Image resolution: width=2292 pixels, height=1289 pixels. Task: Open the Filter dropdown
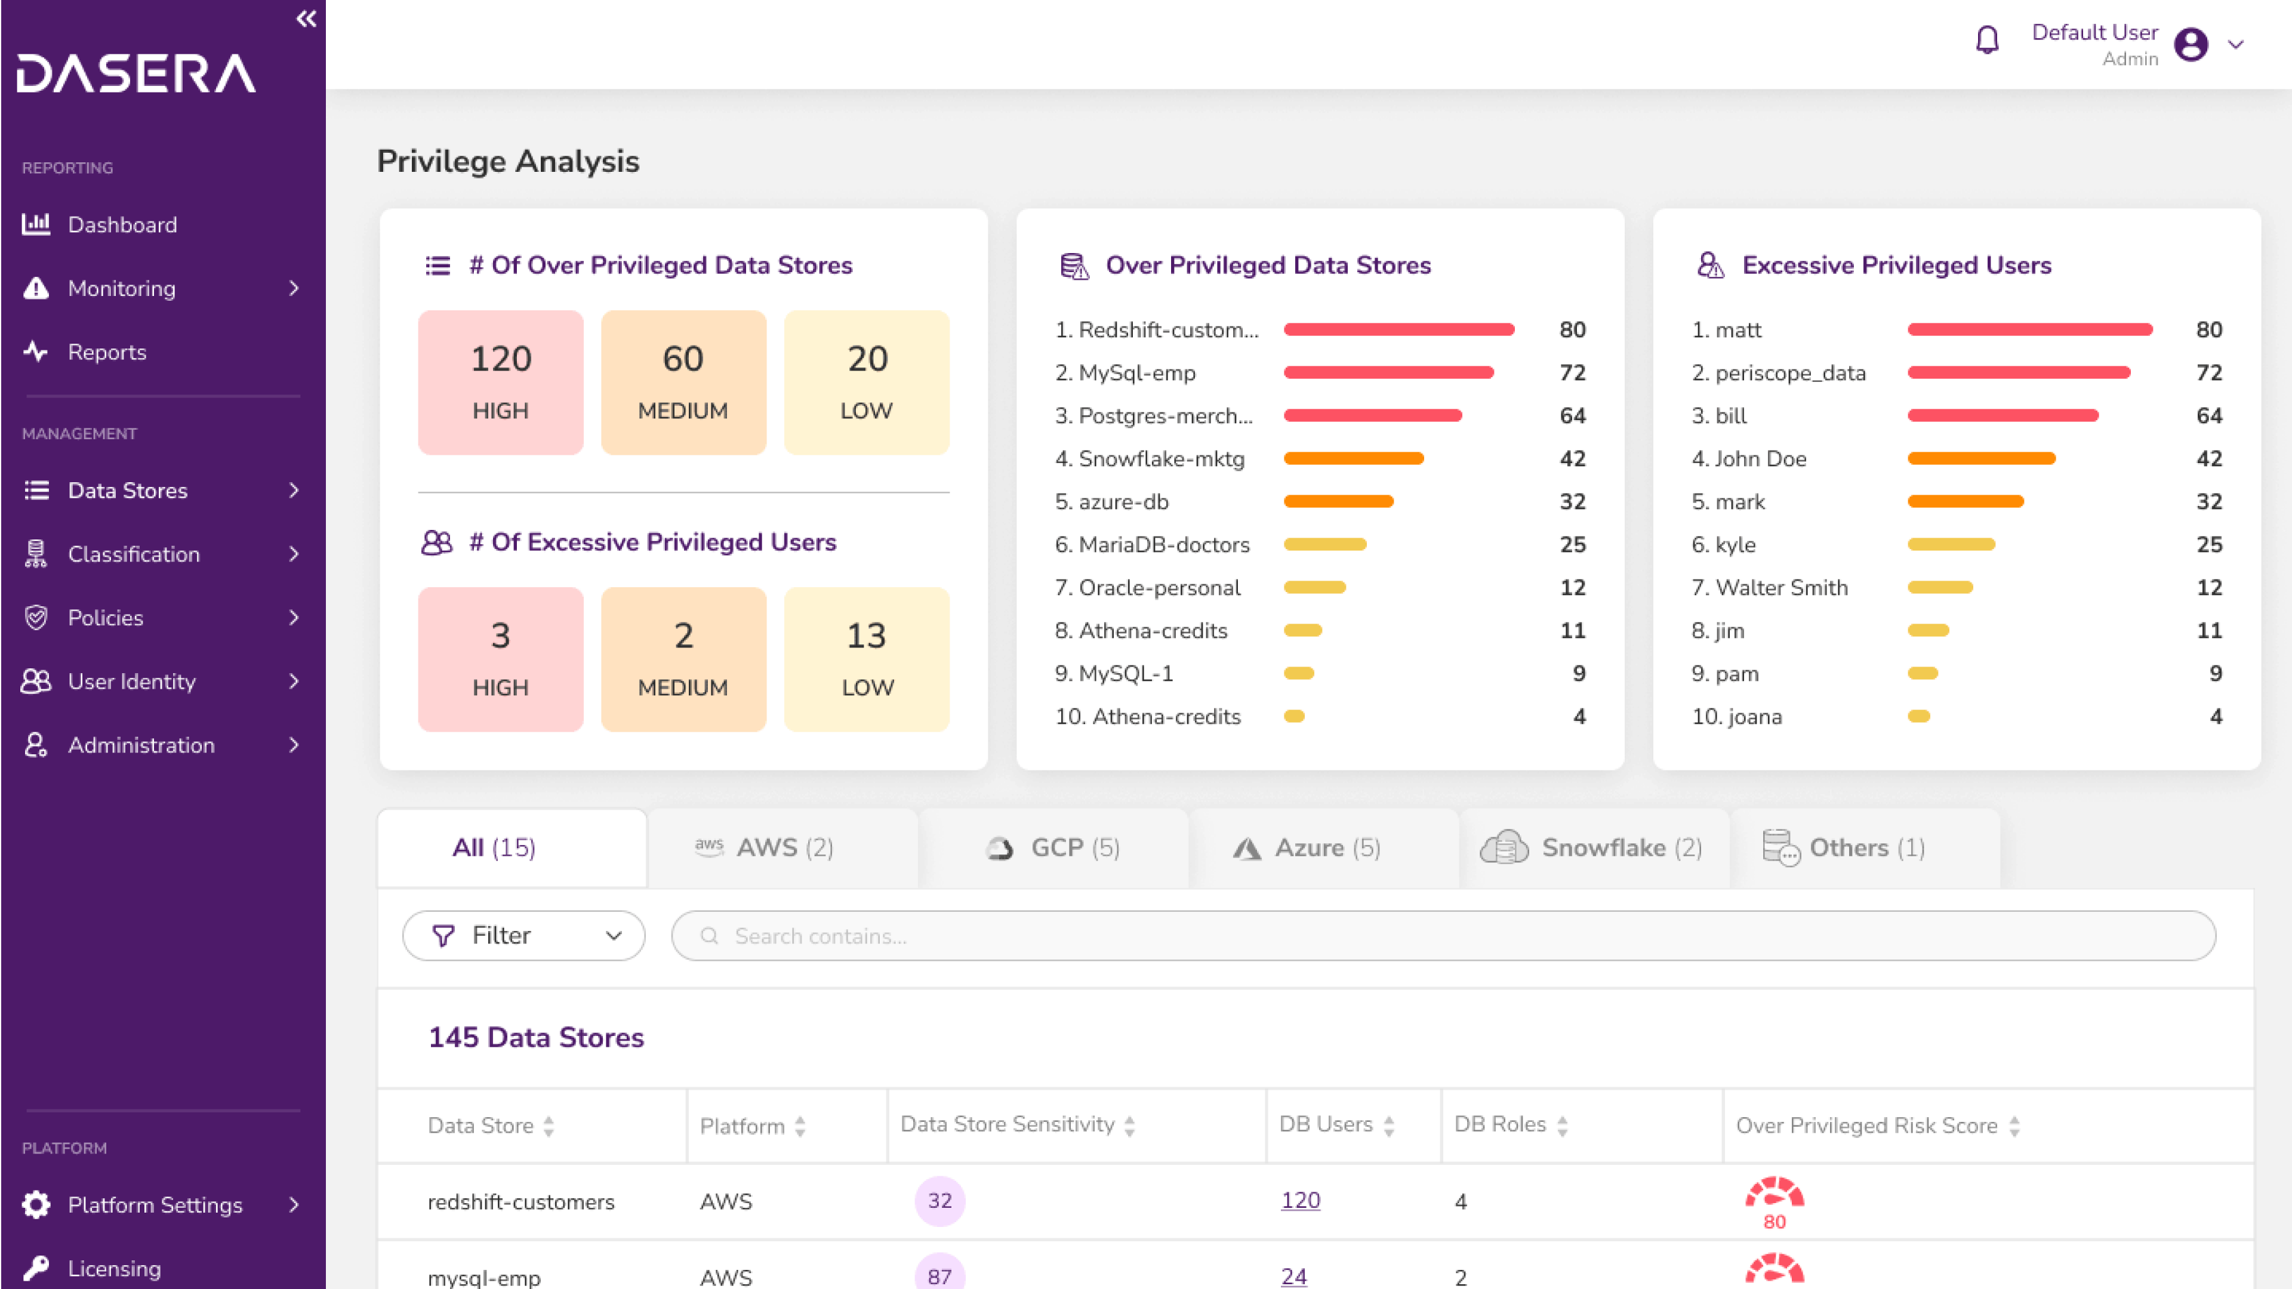click(523, 936)
